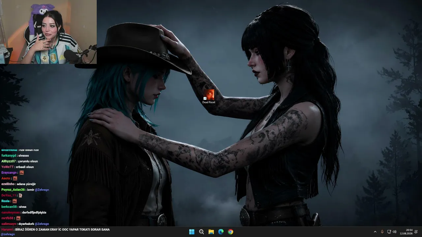The image size is (422, 237).
Task: Click the username DoYou_11 in chat
Action: tap(9, 195)
